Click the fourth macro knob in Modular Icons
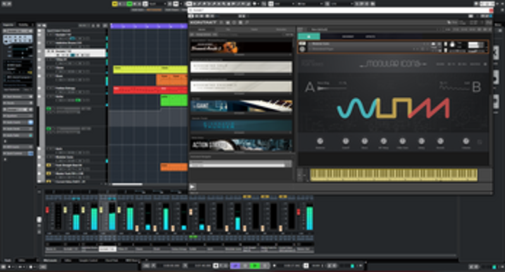The image size is (505, 272). (383, 141)
